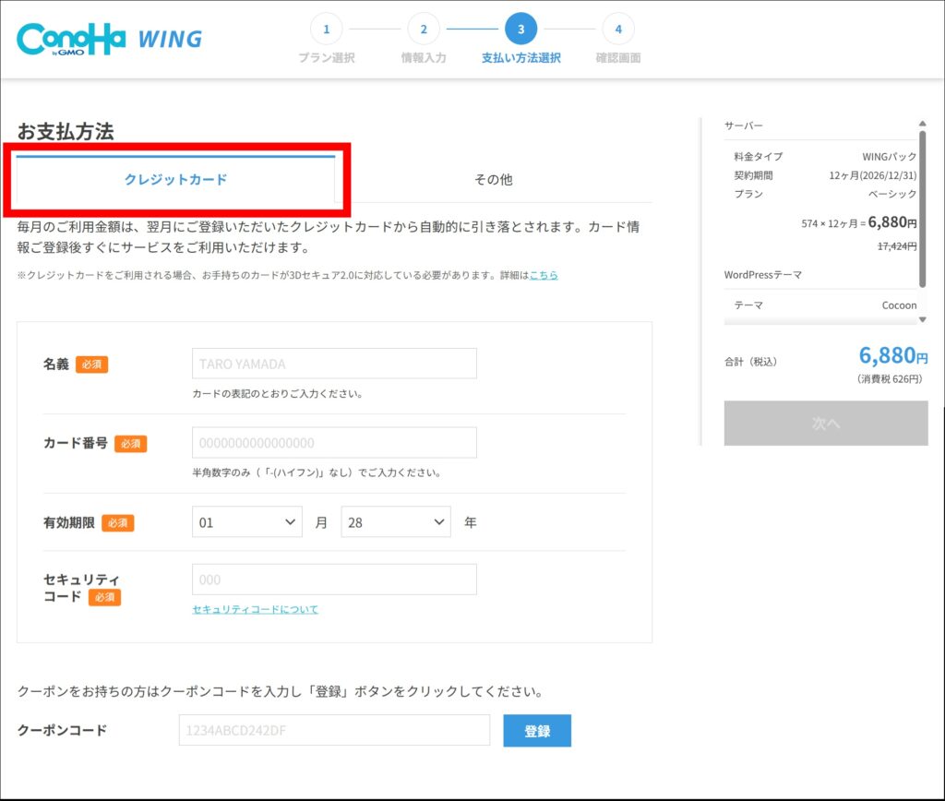Screen dimensions: 945x801
Task: Click the order summary scrollbar thumb
Action: click(922, 208)
